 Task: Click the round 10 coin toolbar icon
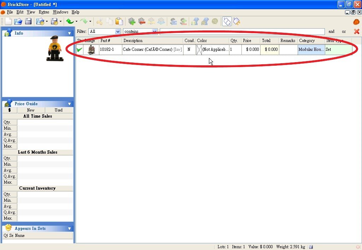215,22
